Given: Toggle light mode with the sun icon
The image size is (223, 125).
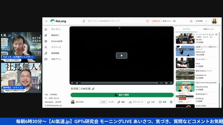Looking at the screenshot, I should 191,21.
